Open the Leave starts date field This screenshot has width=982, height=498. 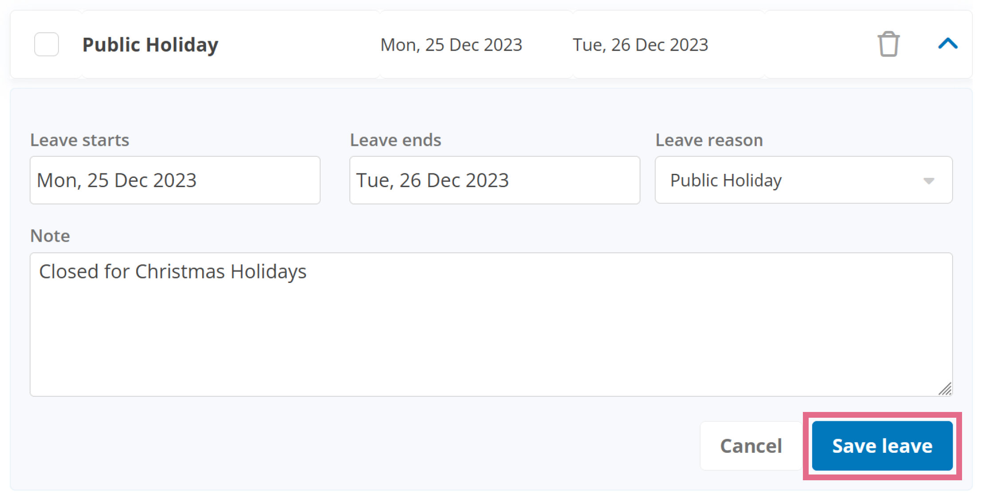[175, 180]
